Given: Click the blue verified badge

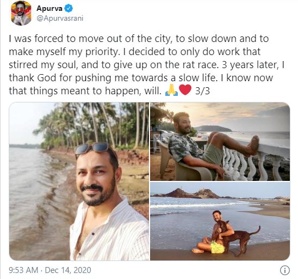Looking at the screenshot, I should click(69, 8).
